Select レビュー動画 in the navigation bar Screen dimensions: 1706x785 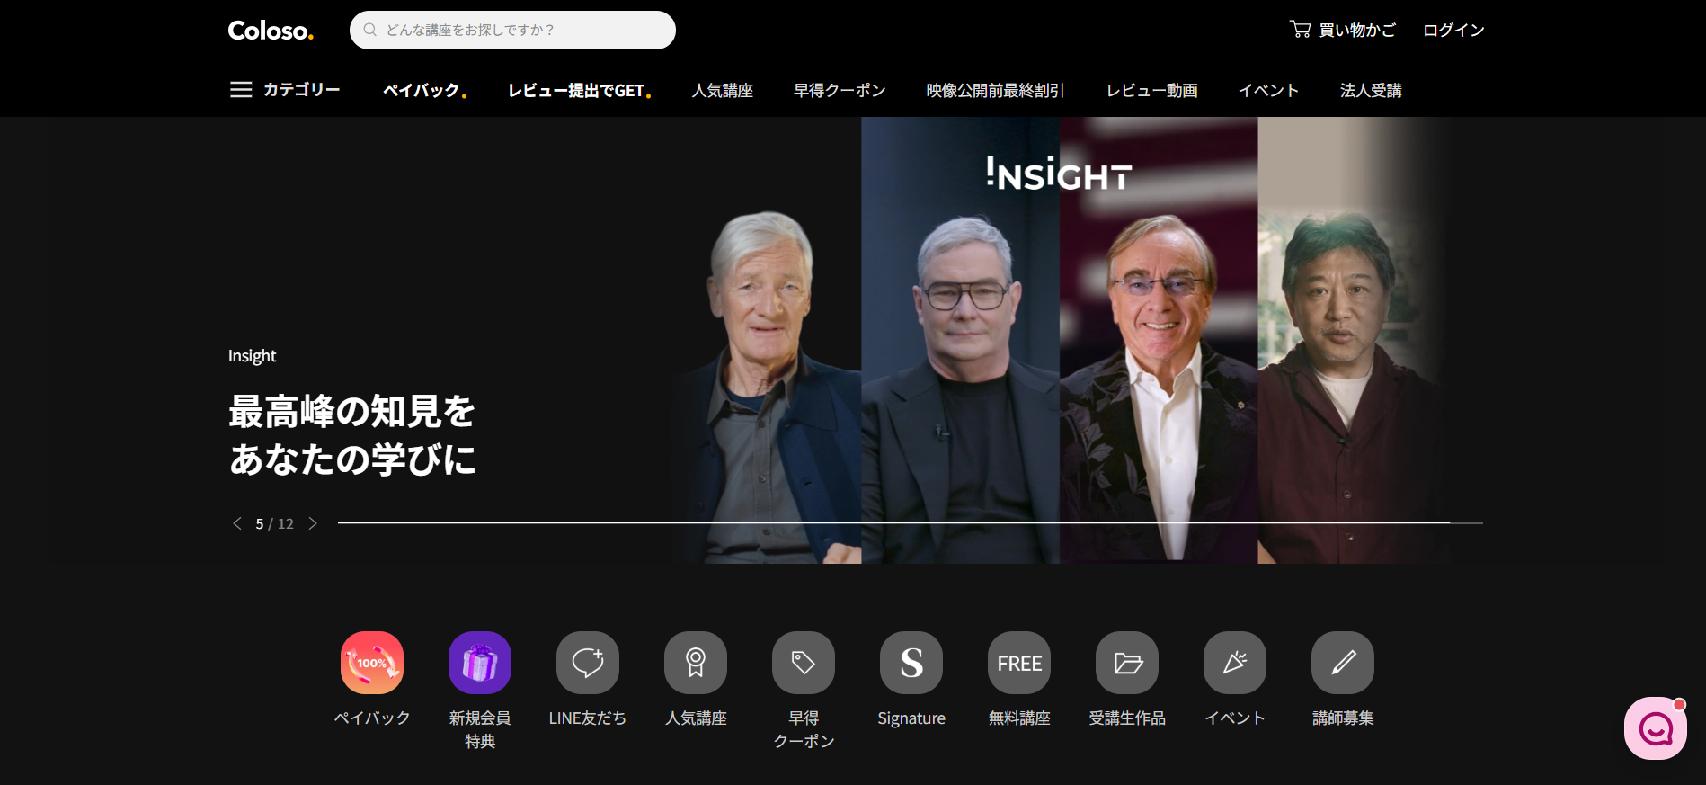click(1151, 91)
